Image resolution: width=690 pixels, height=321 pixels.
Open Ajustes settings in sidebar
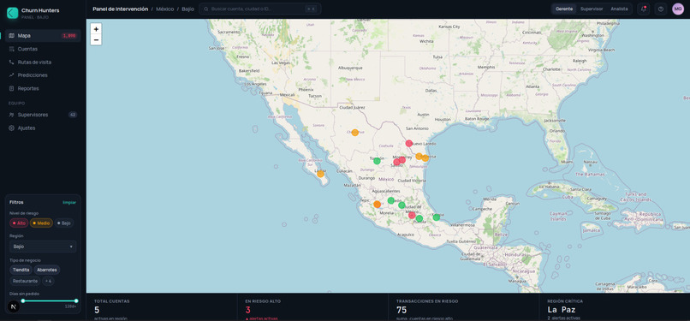(43, 128)
